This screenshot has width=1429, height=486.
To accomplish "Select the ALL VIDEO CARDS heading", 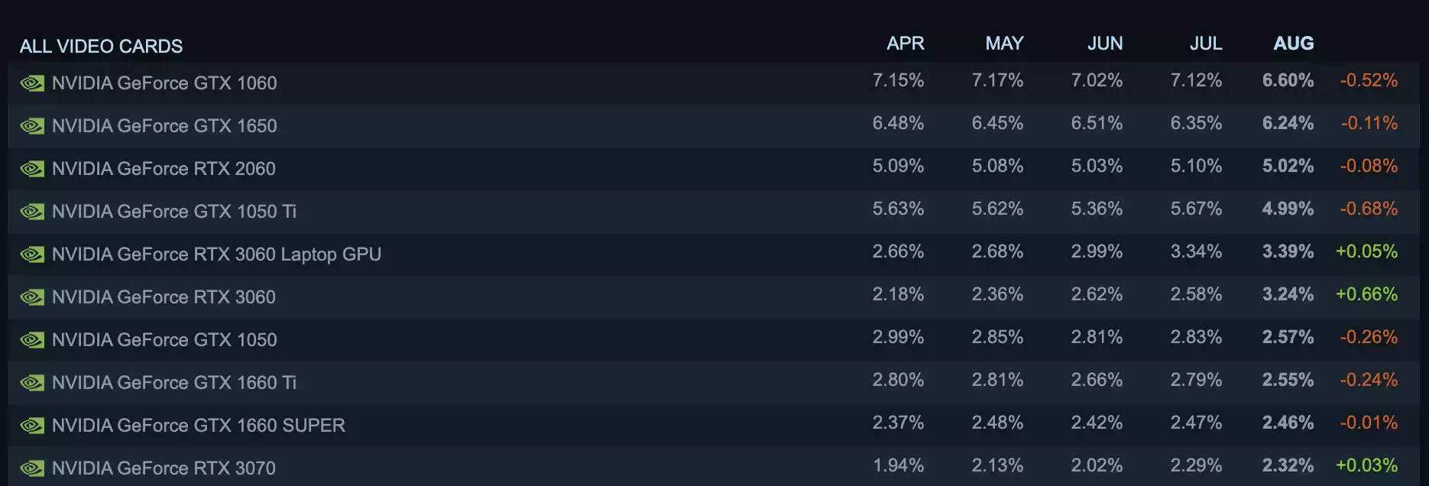I will [x=101, y=47].
